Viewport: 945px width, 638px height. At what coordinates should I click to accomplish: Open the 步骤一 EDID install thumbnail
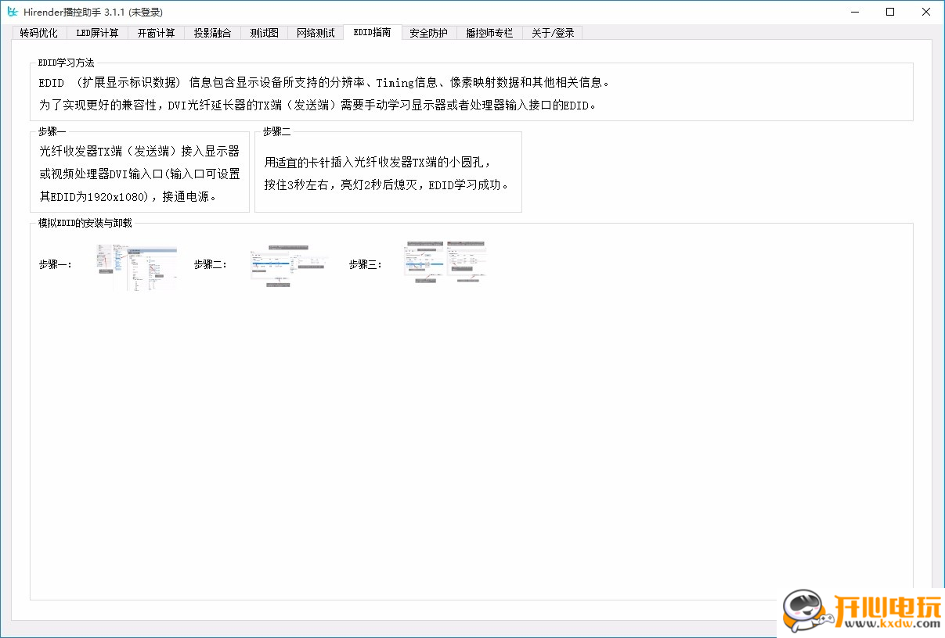pos(136,267)
